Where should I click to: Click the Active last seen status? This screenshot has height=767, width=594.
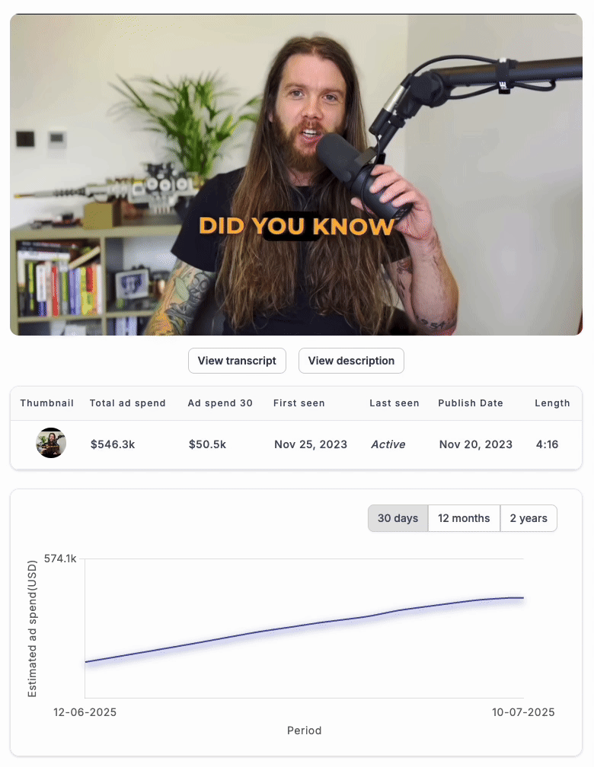(388, 444)
